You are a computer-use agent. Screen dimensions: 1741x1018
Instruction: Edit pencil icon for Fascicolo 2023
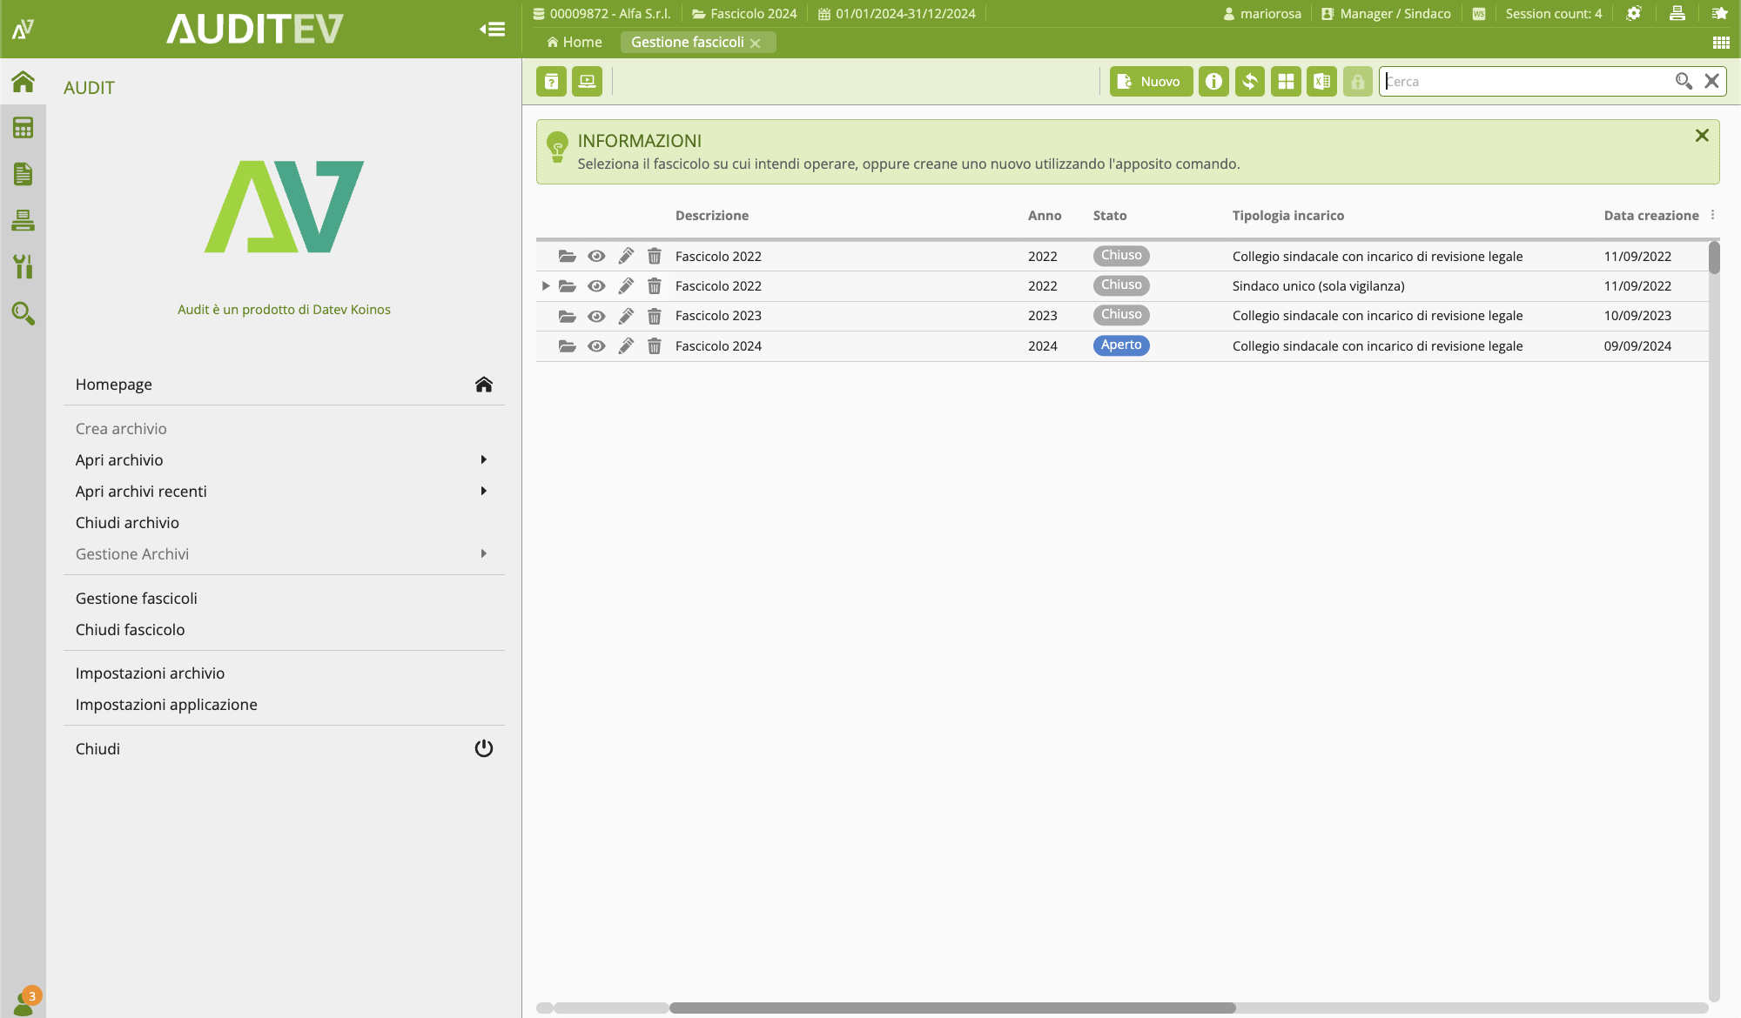pyautogui.click(x=626, y=316)
